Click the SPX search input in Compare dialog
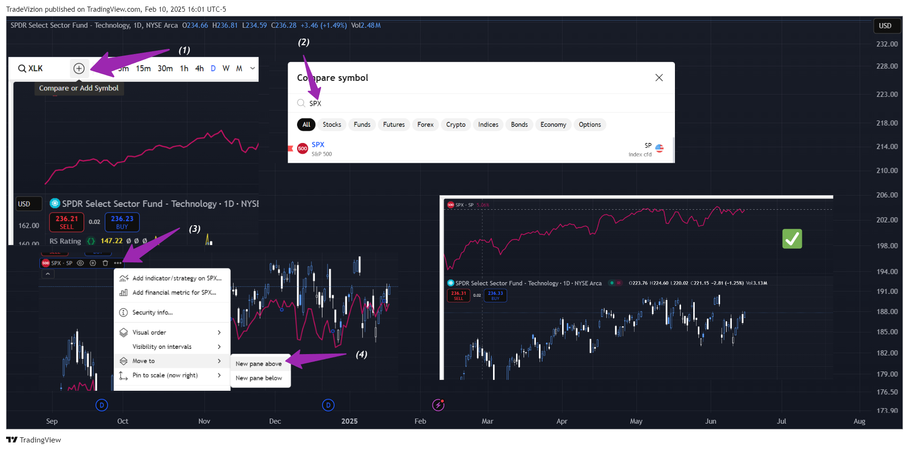The height and width of the screenshot is (450, 909). (x=481, y=103)
